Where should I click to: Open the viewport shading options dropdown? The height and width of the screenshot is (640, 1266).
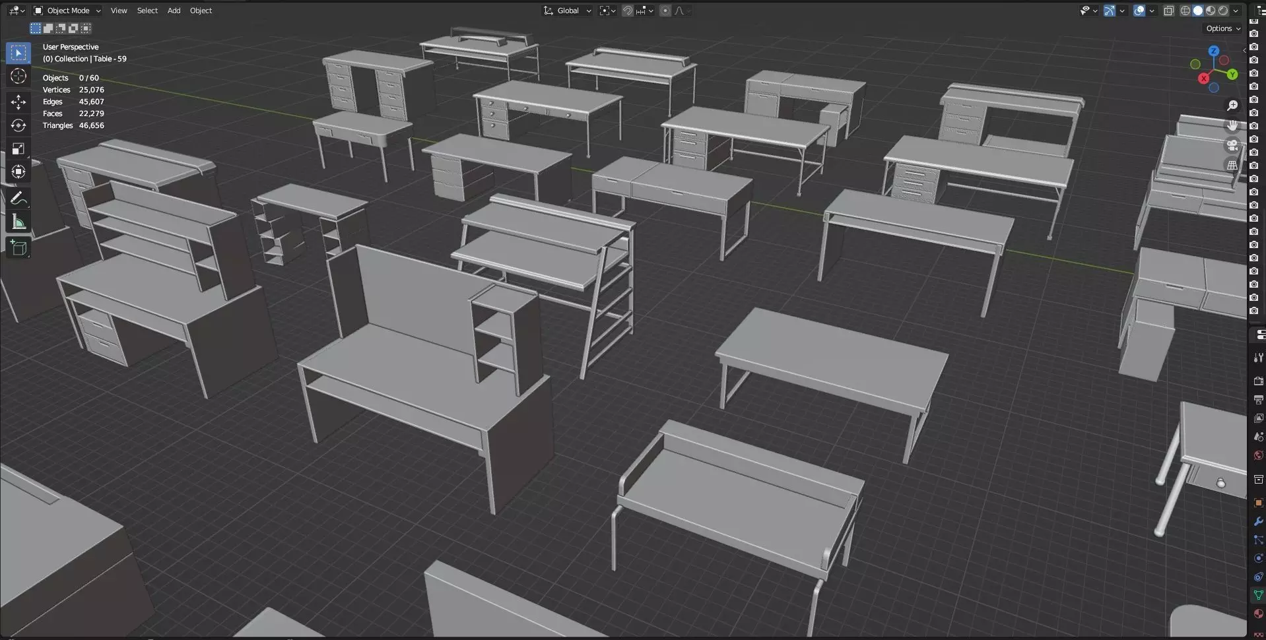(1236, 11)
